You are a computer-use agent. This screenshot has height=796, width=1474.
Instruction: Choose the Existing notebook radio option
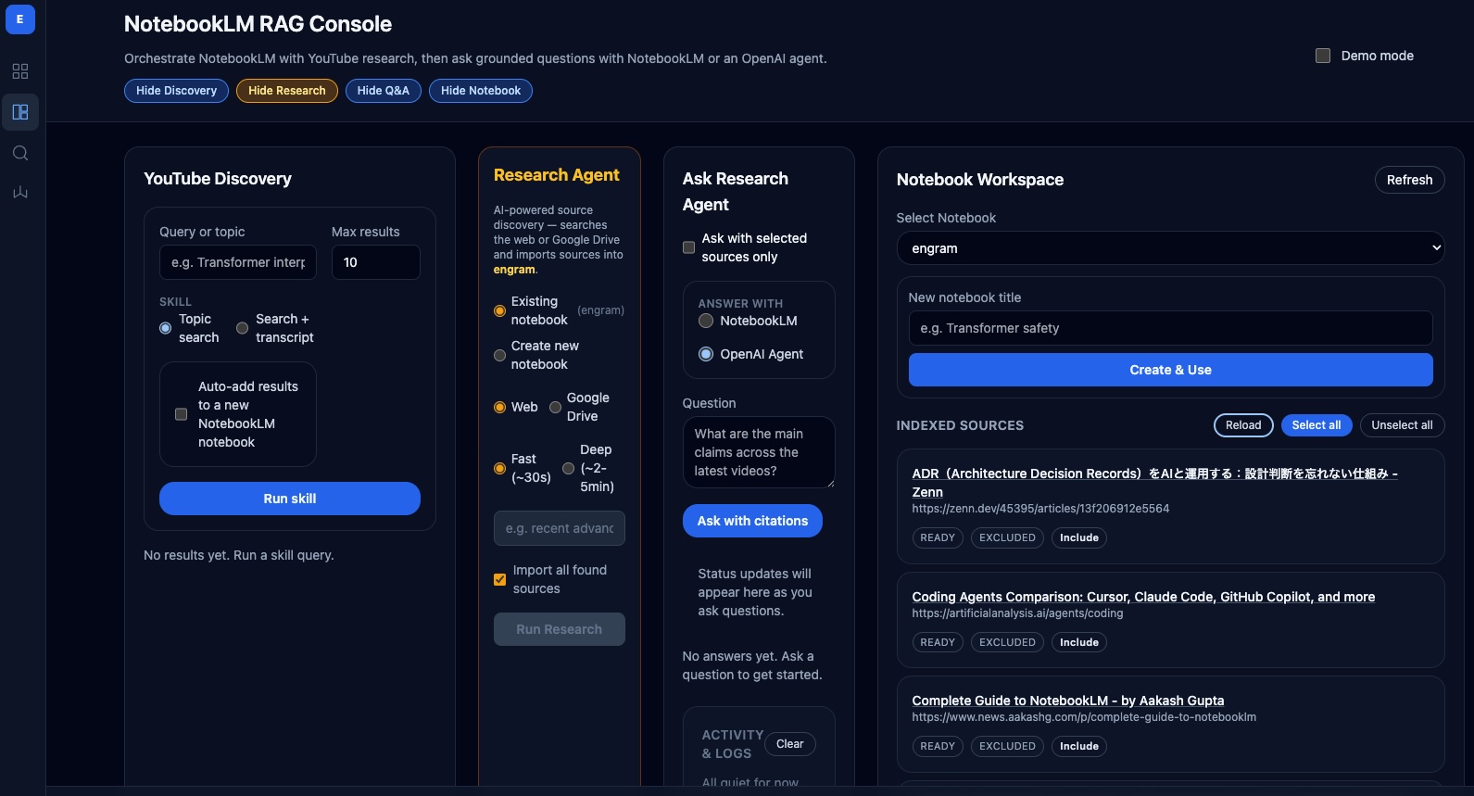pyautogui.click(x=499, y=311)
